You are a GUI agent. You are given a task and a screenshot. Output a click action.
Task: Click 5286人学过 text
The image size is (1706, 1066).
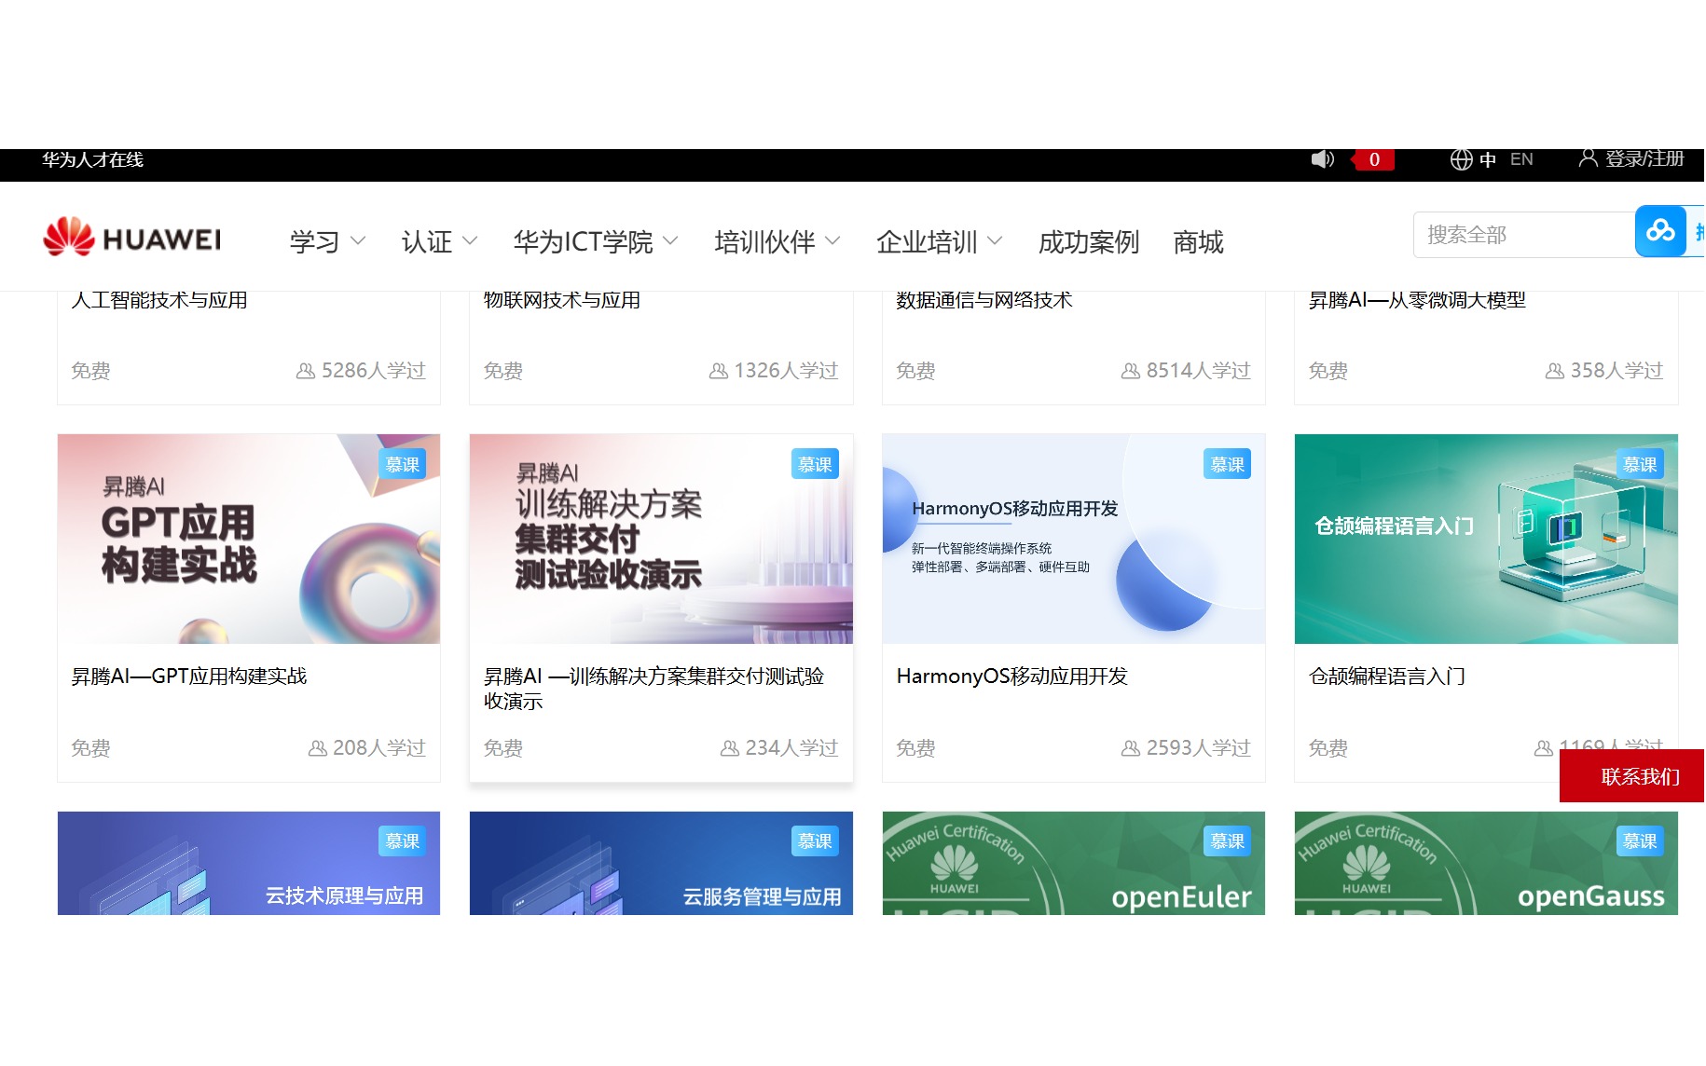point(374,371)
